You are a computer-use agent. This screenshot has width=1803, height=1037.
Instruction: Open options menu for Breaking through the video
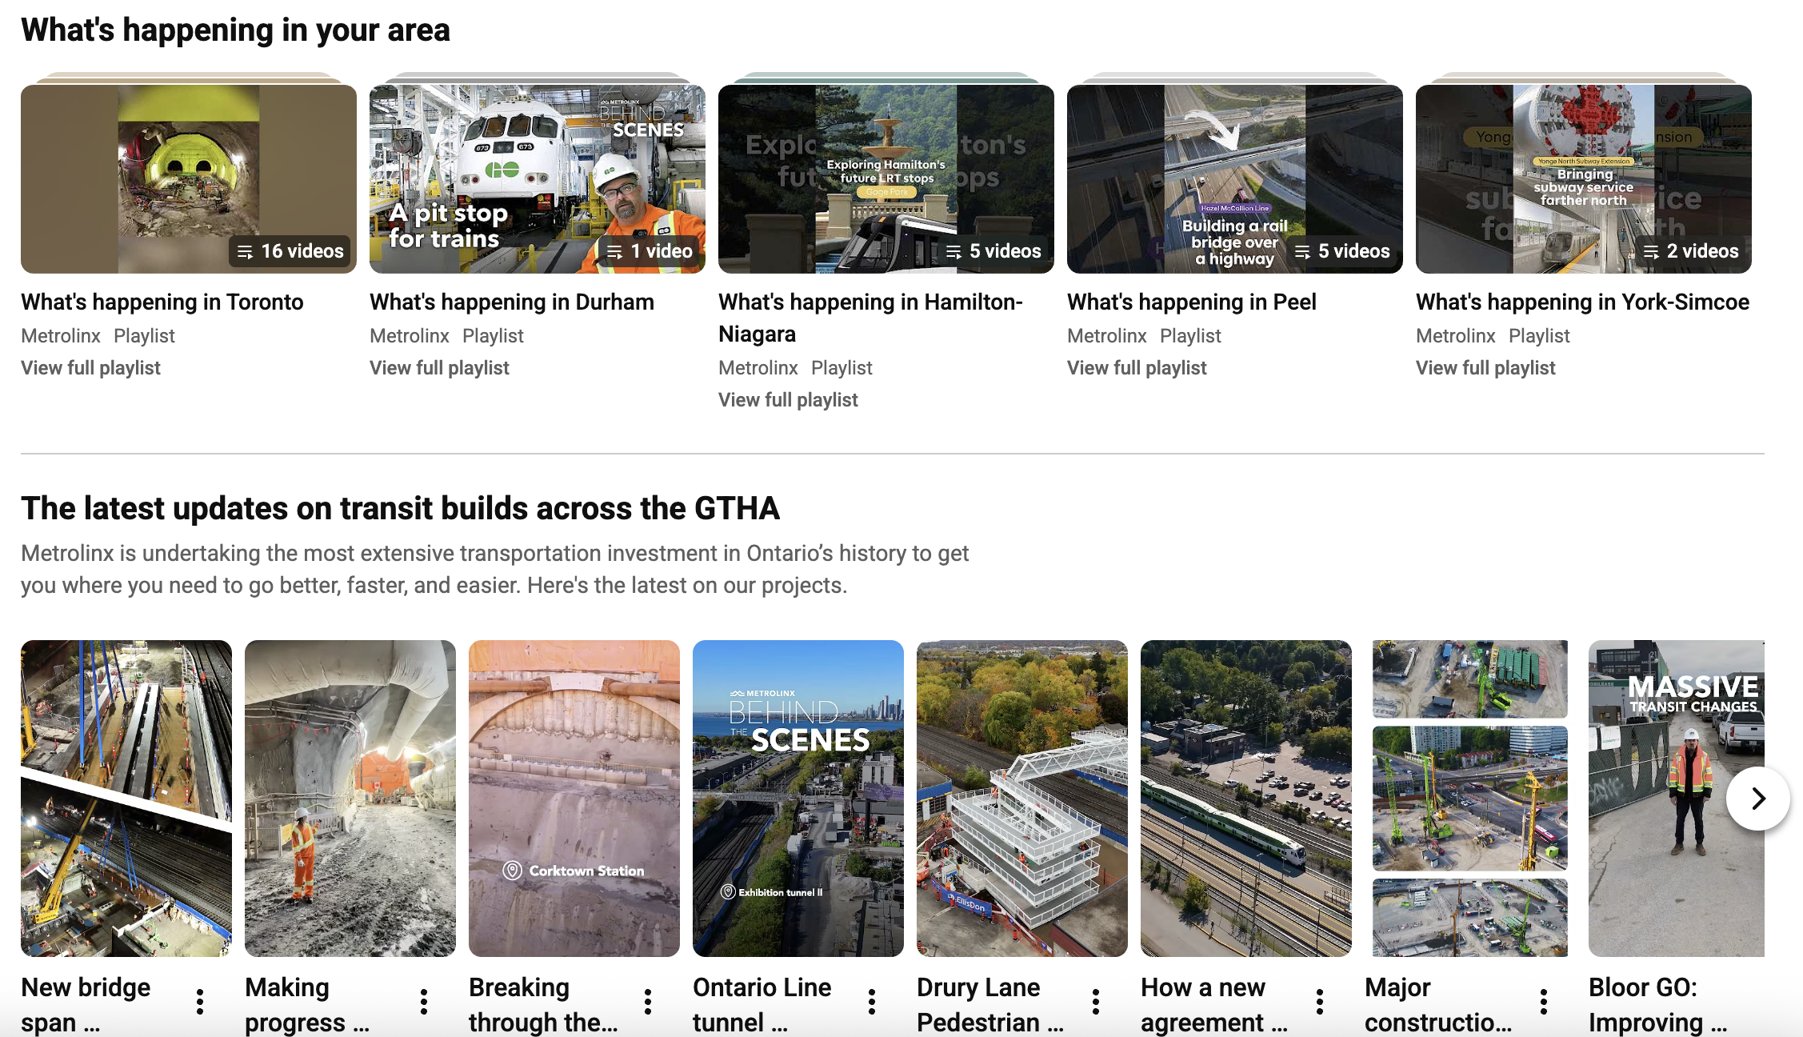pos(648,1002)
